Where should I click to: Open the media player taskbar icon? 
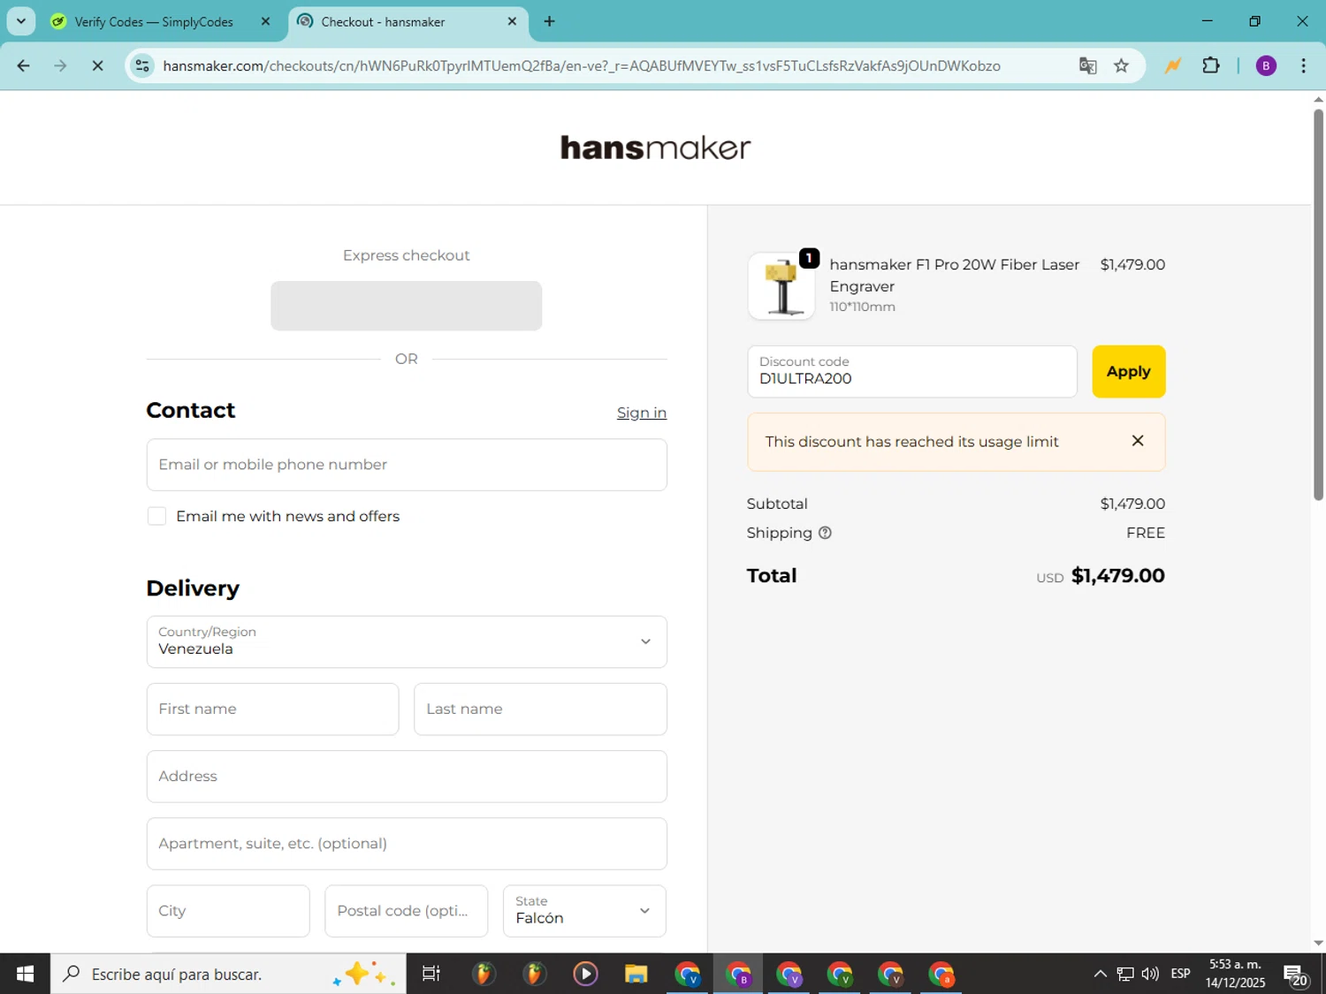click(584, 974)
